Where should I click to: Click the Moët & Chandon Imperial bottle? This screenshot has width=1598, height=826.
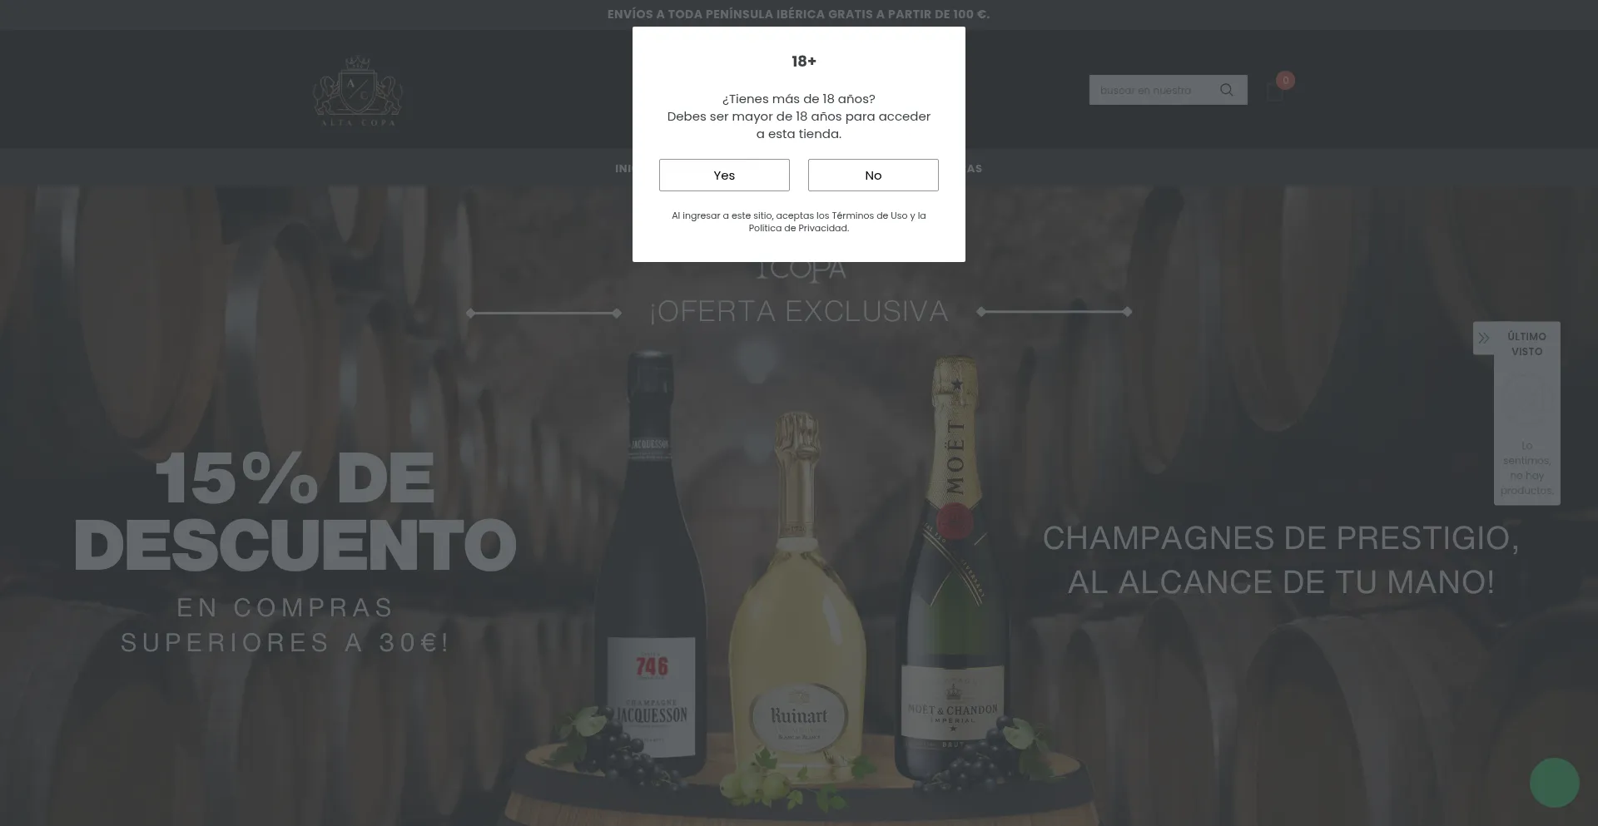[954, 566]
